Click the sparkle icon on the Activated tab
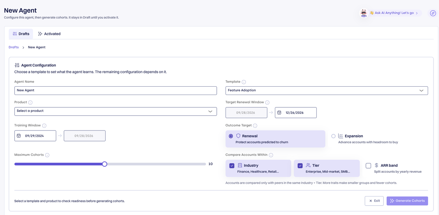The width and height of the screenshot is (439, 215). (x=40, y=34)
